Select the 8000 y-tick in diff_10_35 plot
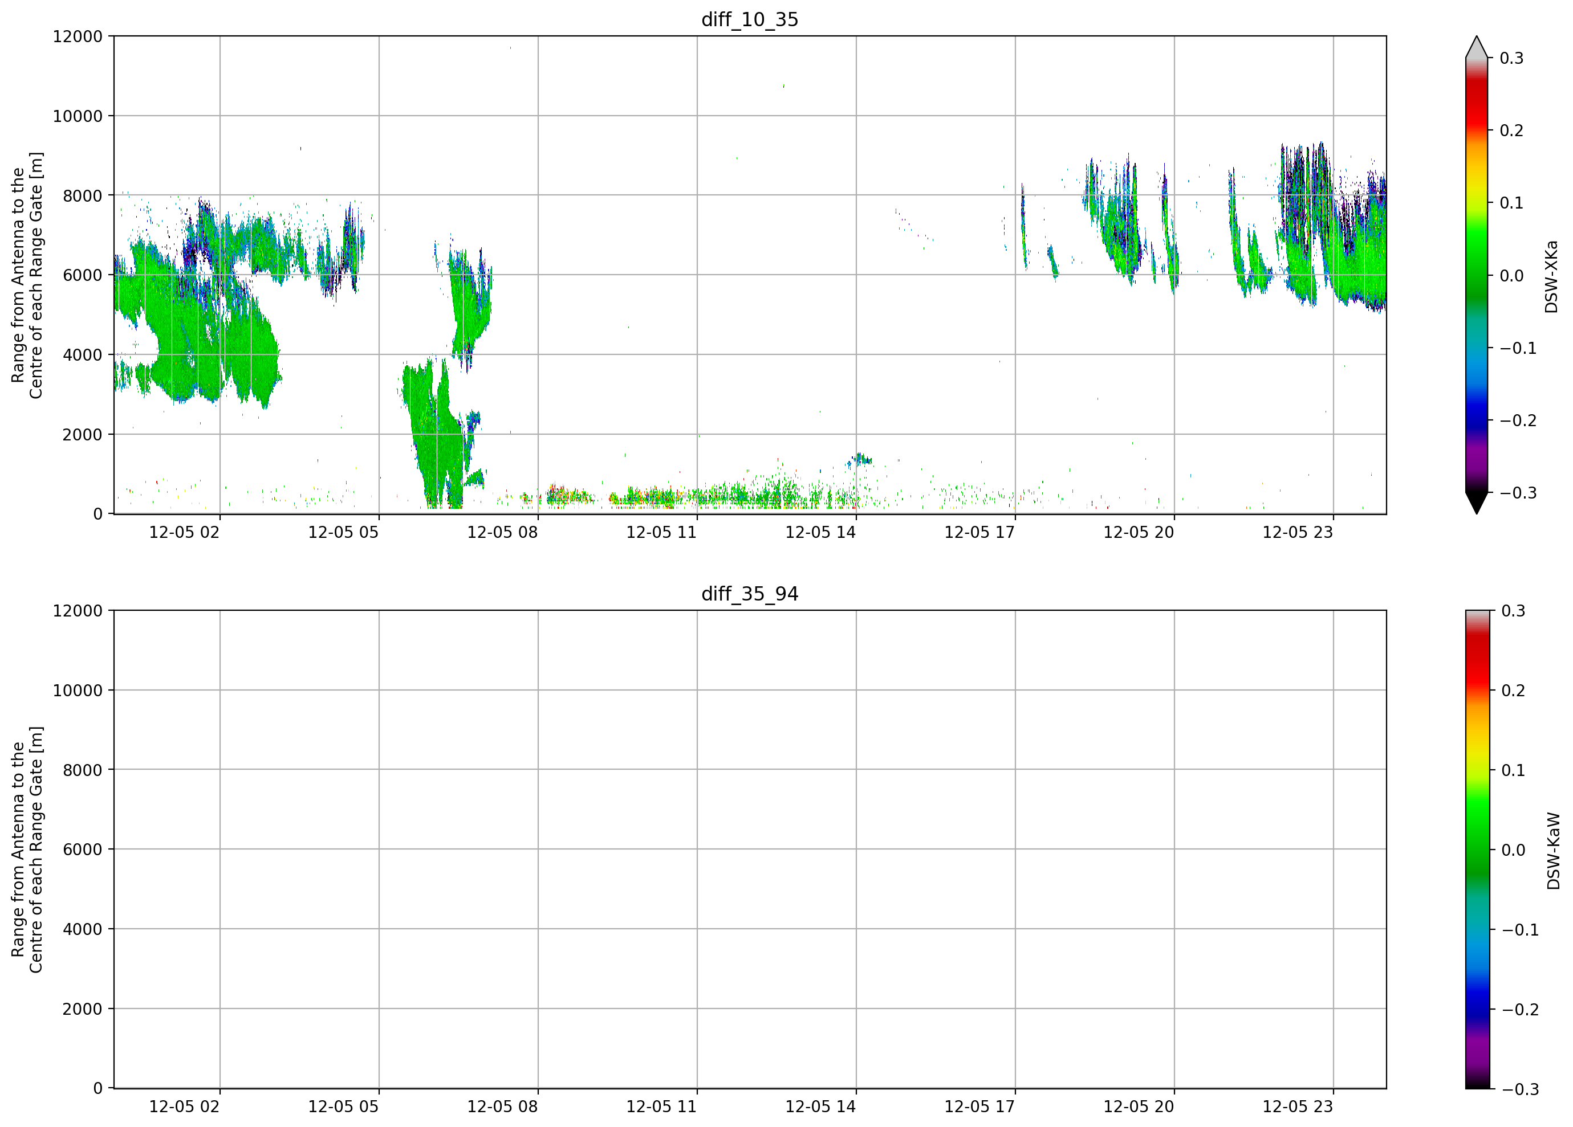The height and width of the screenshot is (1127, 1573). coord(83,195)
